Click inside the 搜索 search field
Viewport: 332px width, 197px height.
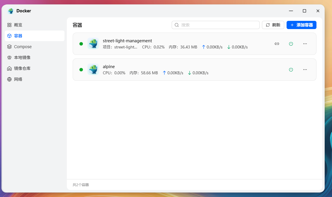click(x=215, y=25)
